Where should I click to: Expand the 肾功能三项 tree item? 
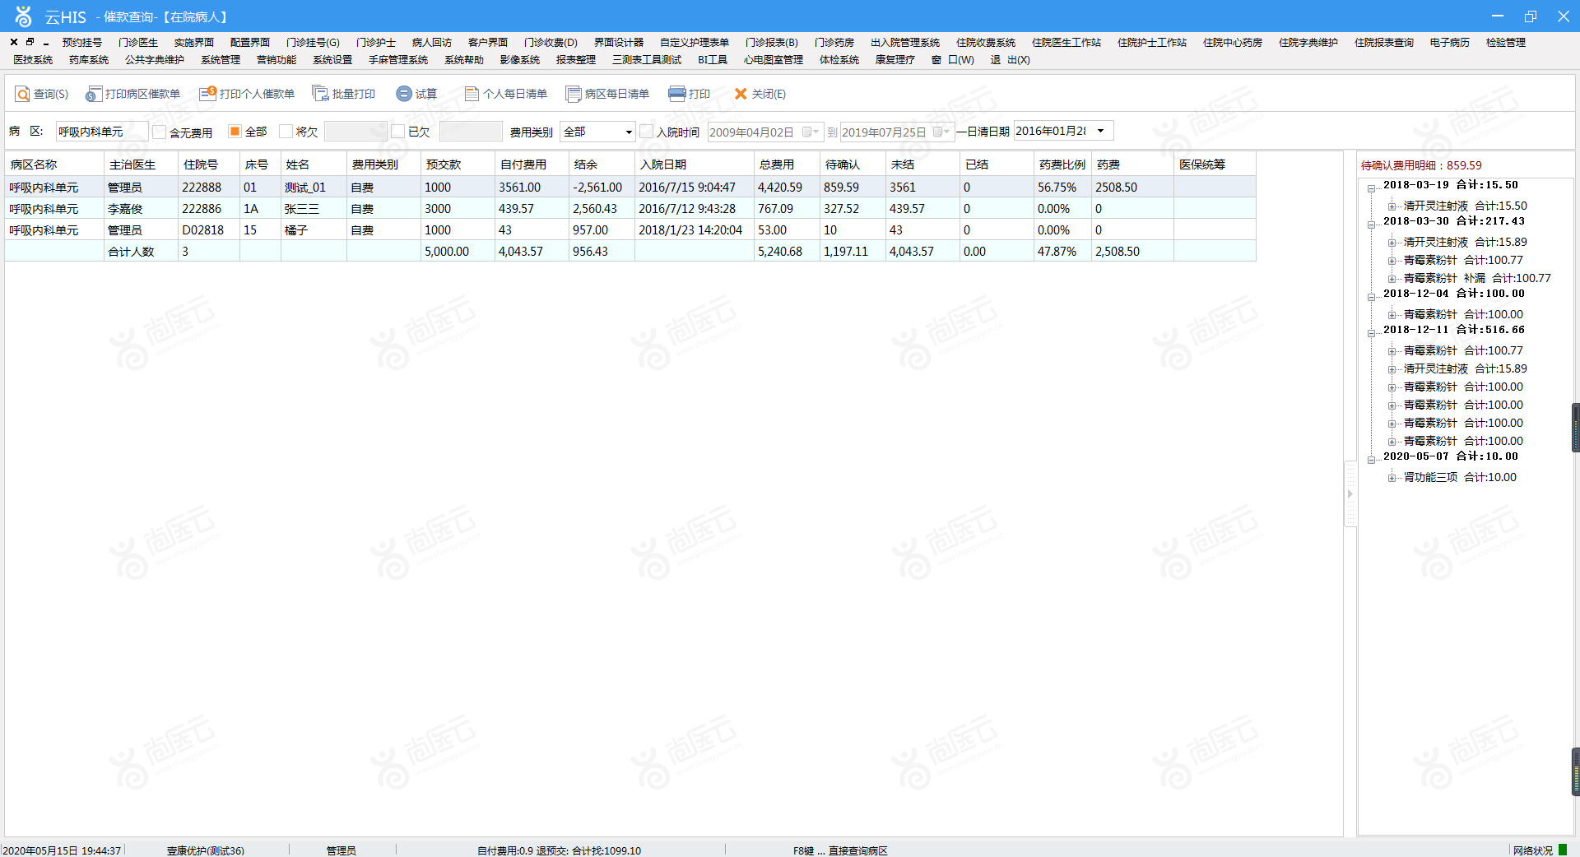tap(1392, 478)
